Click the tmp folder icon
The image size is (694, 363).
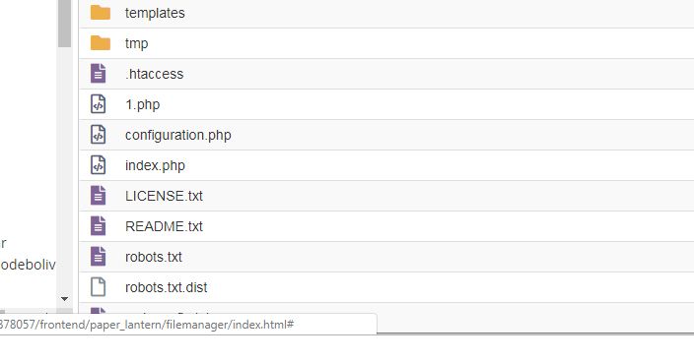[x=101, y=43]
